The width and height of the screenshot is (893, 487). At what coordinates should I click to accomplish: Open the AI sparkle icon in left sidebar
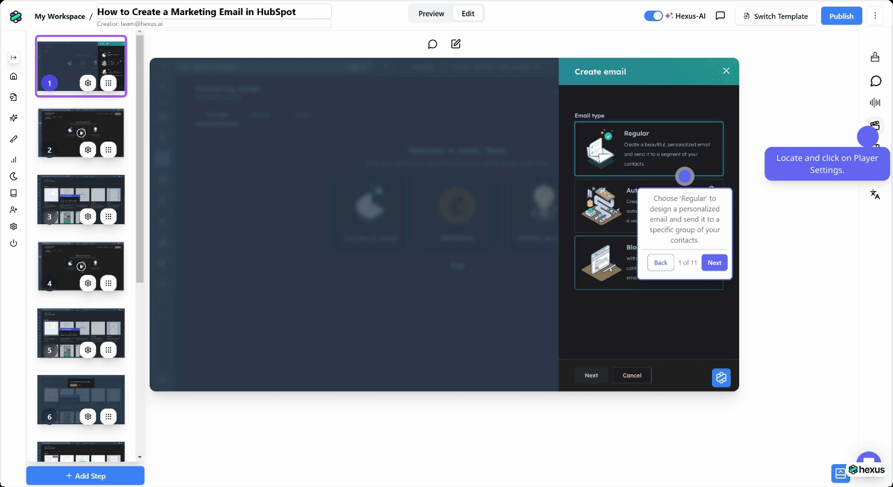pyautogui.click(x=14, y=118)
